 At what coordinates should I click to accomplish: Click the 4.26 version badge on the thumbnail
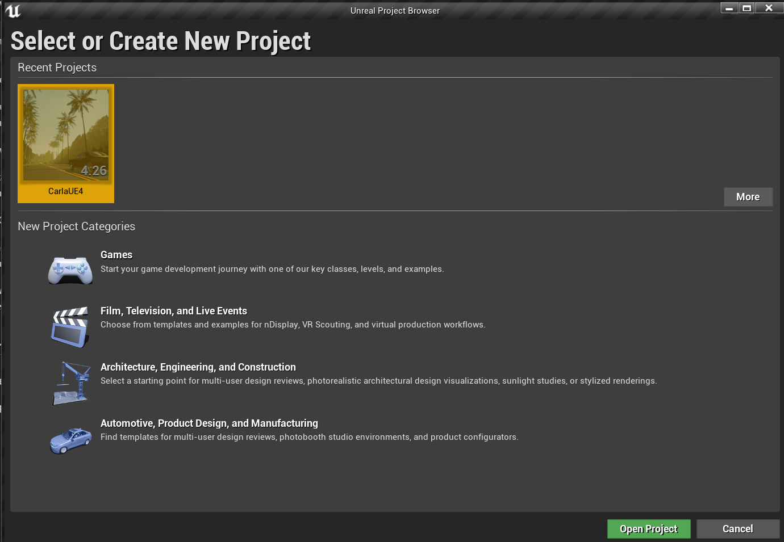tap(94, 171)
